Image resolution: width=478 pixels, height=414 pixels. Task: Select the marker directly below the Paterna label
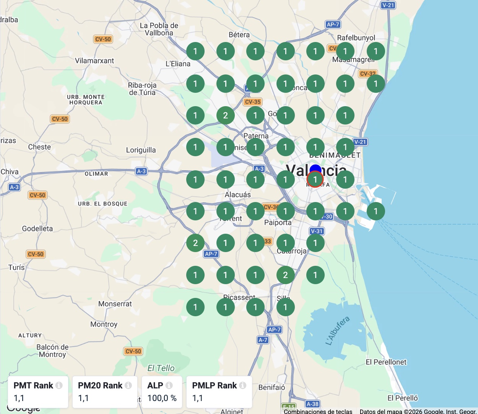tap(255, 147)
